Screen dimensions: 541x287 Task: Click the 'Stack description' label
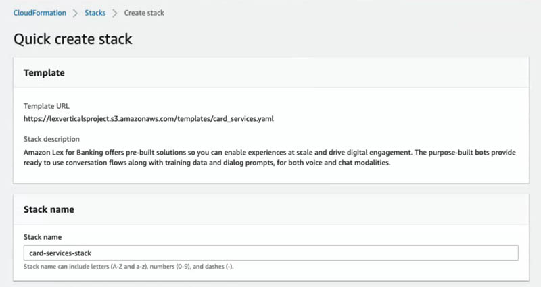51,139
